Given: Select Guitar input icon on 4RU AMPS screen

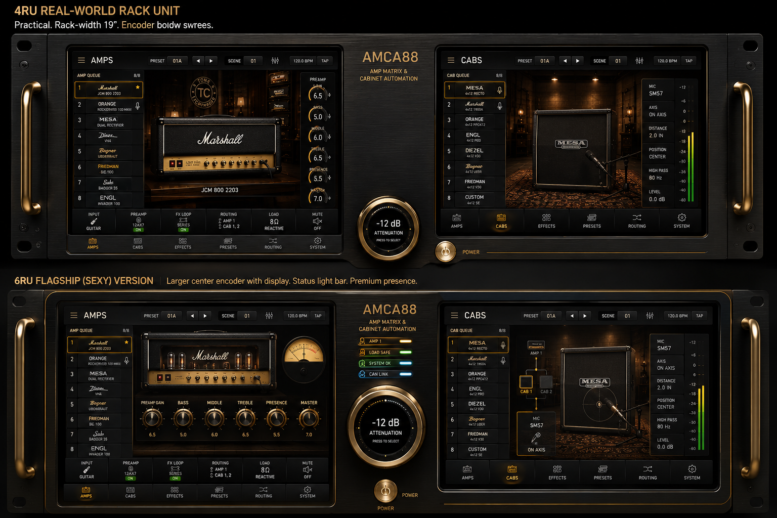Looking at the screenshot, I should pos(94,221).
